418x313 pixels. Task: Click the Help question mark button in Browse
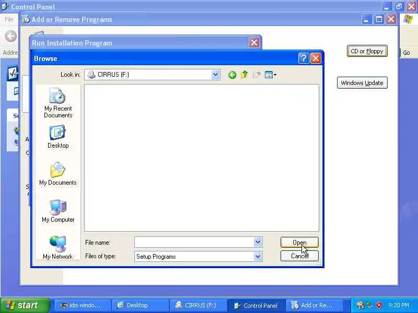[x=304, y=58]
